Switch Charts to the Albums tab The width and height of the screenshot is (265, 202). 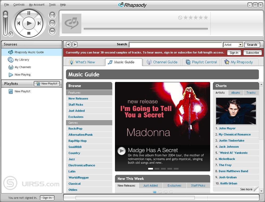click(x=235, y=93)
